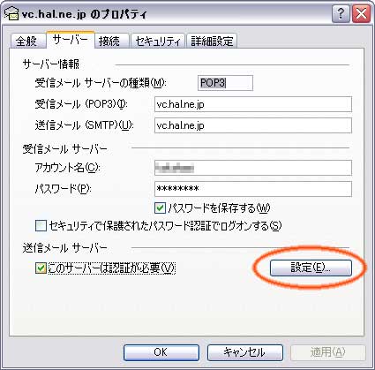
Task: Click the POP3 server type field
Action: tap(225, 83)
